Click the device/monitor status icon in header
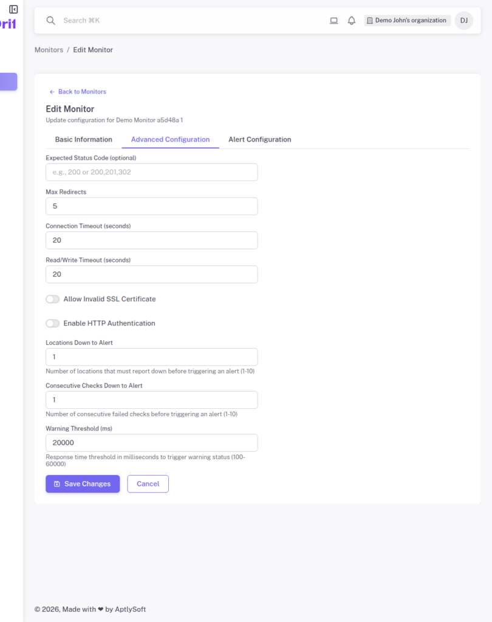This screenshot has height=622, width=492. tap(333, 20)
